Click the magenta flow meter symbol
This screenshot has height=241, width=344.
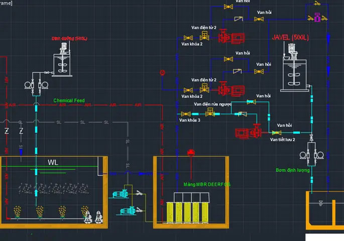(x=317, y=18)
